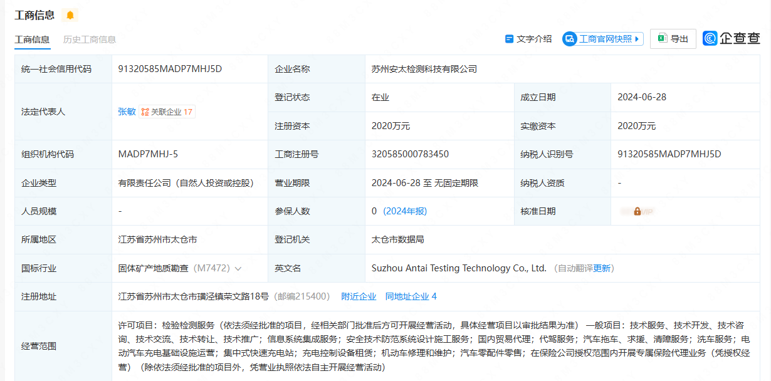This screenshot has width=771, height=381.
Task: Click the 企查查 logo
Action: [x=732, y=39]
